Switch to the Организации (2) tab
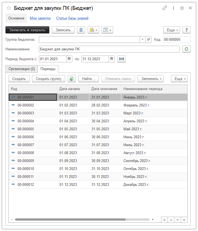This screenshot has width=198, height=231. click(22, 69)
